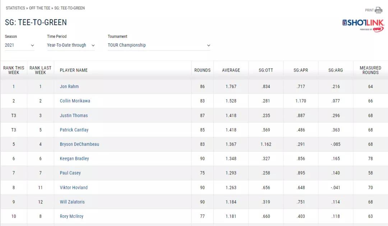Viewport: 388px width, 226px height.
Task: Sort table by AVERAGE column
Action: click(231, 70)
